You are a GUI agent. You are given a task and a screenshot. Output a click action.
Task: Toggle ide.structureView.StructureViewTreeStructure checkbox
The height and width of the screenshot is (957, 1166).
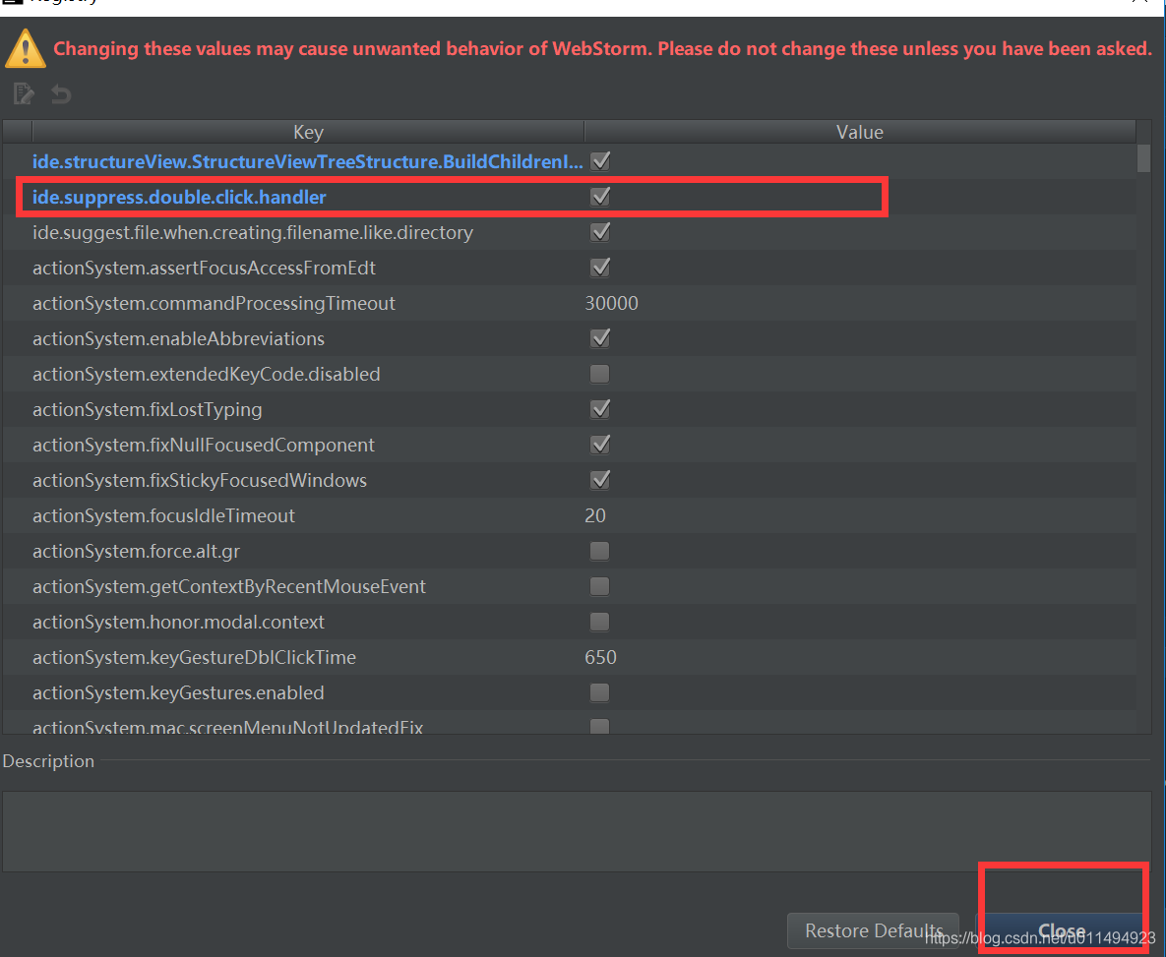click(x=600, y=161)
